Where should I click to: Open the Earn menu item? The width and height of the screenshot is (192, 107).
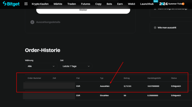[x=120, y=4]
